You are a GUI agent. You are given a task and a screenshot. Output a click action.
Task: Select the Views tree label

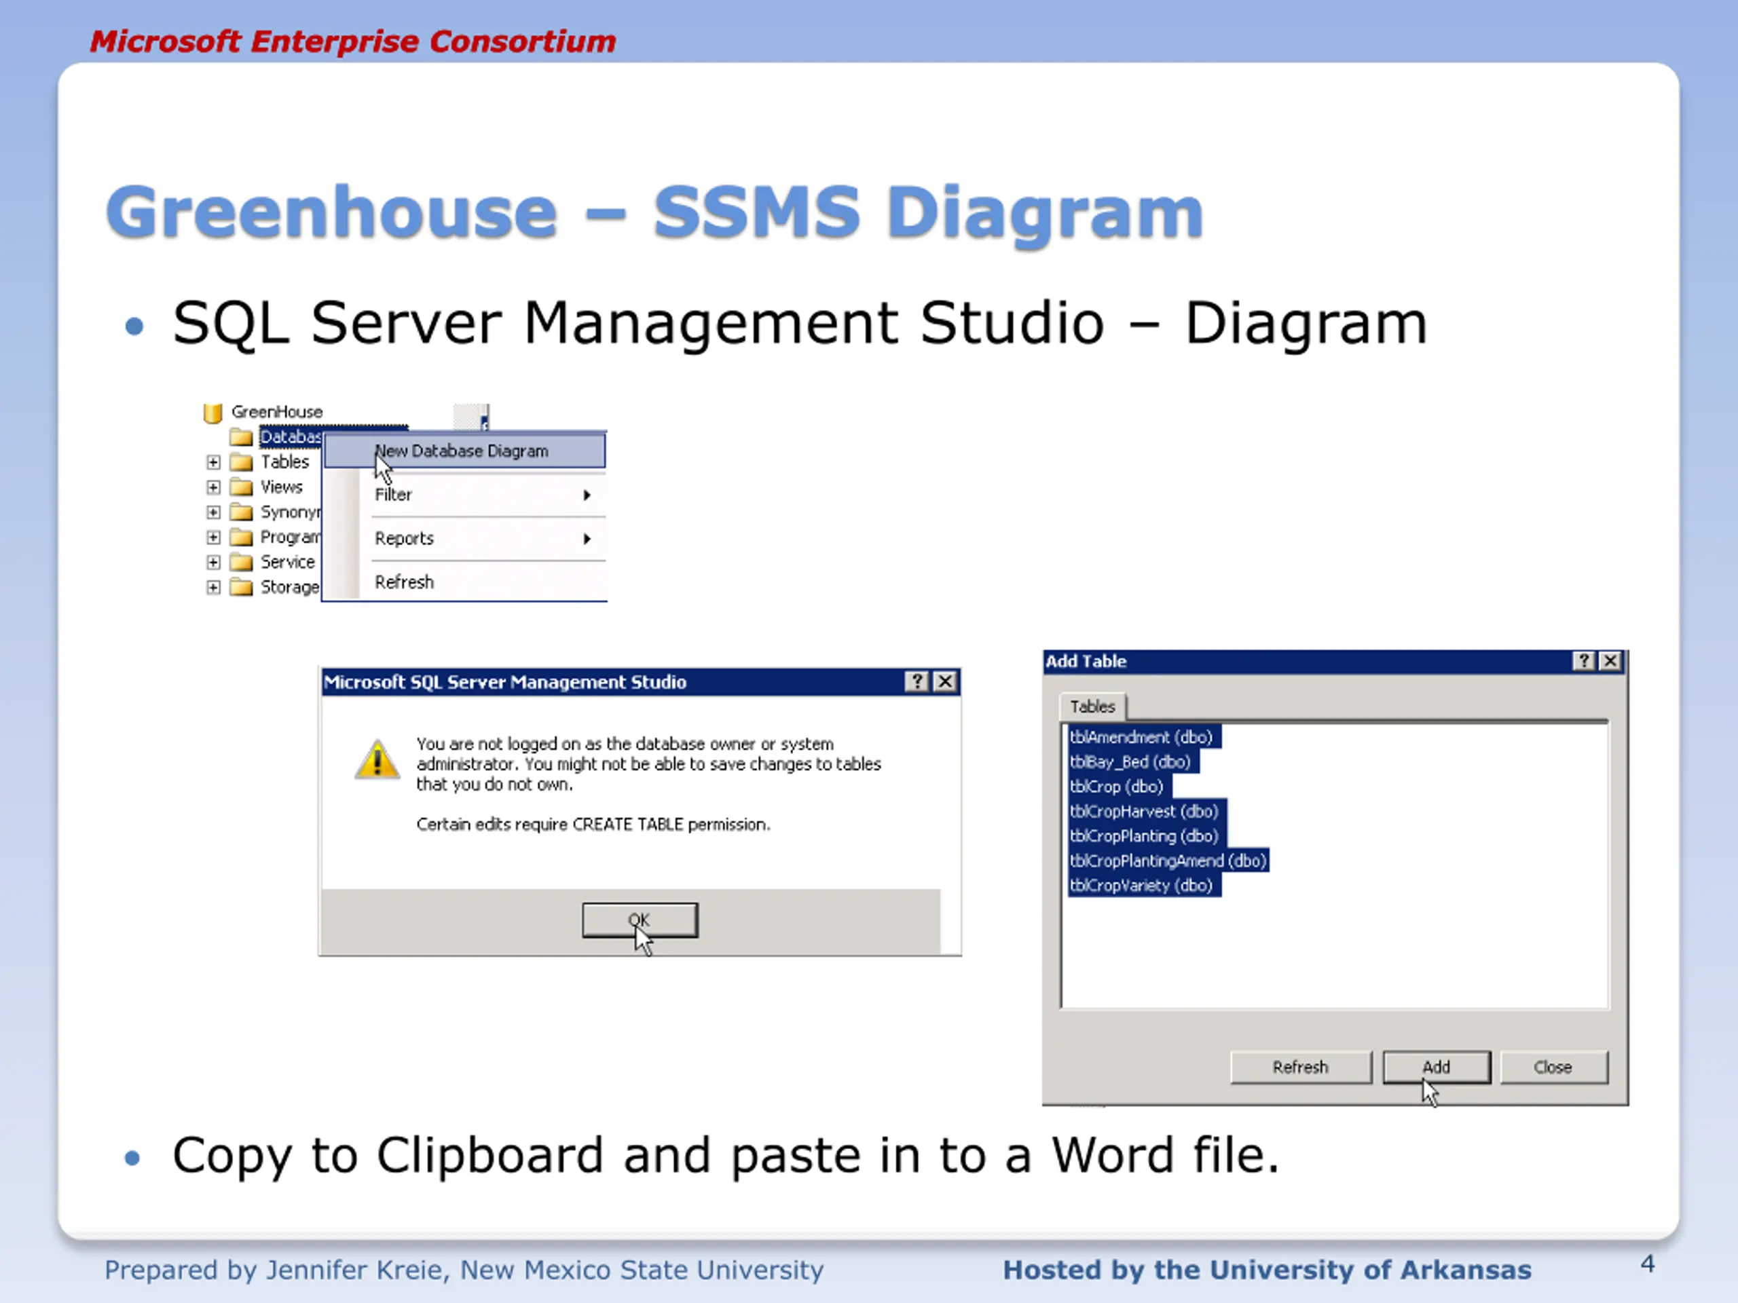(x=281, y=487)
